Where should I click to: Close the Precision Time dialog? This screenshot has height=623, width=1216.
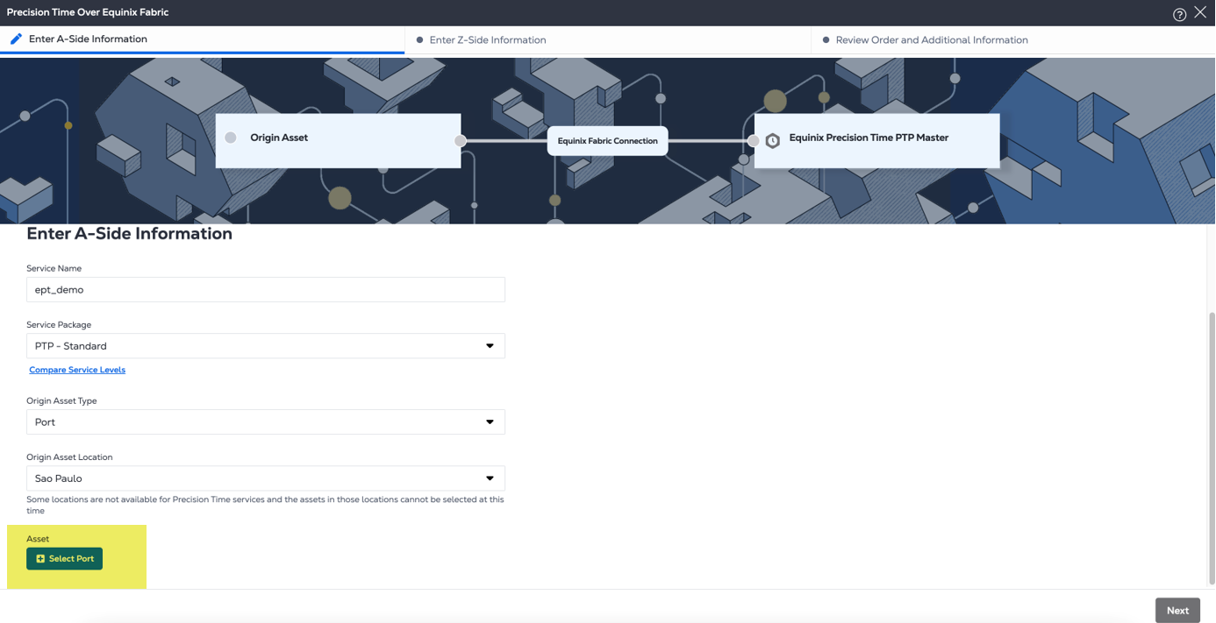(1200, 12)
